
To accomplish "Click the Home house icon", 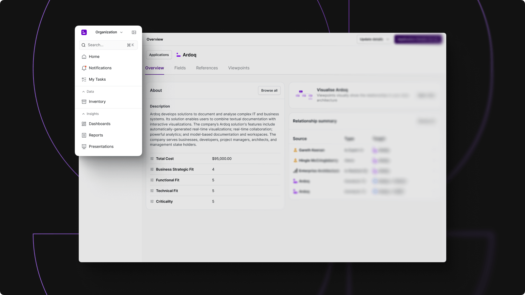I will click(x=84, y=57).
